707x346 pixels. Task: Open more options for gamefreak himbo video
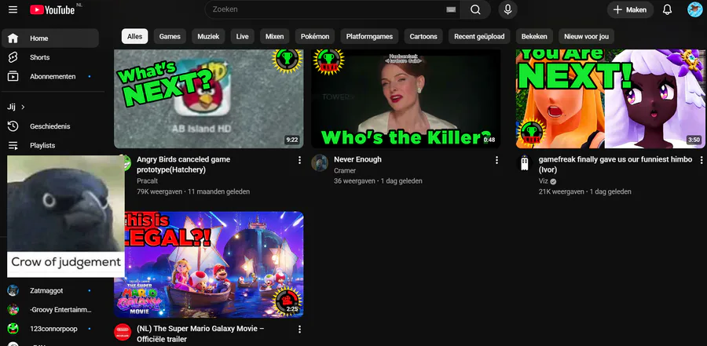(702, 160)
